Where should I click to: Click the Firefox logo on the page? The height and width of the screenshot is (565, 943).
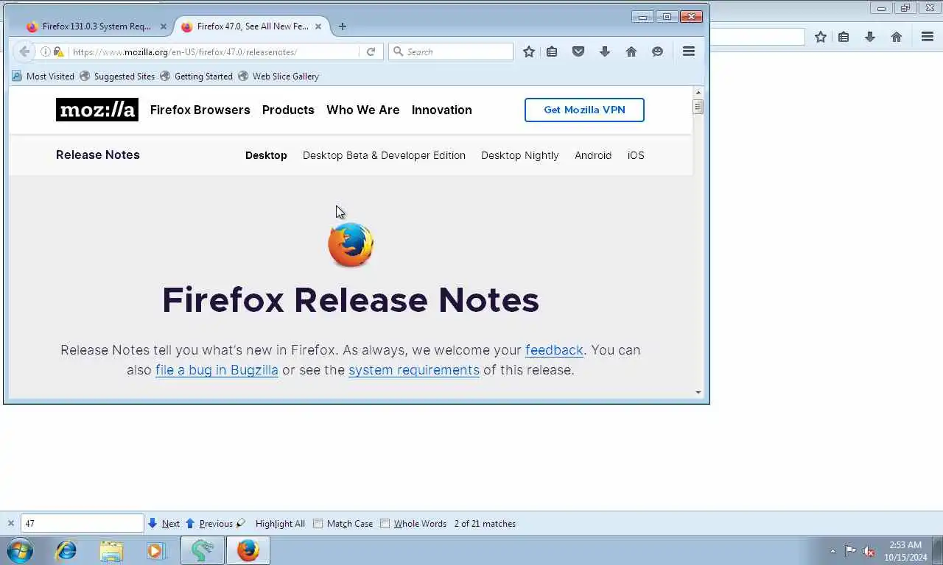point(351,245)
